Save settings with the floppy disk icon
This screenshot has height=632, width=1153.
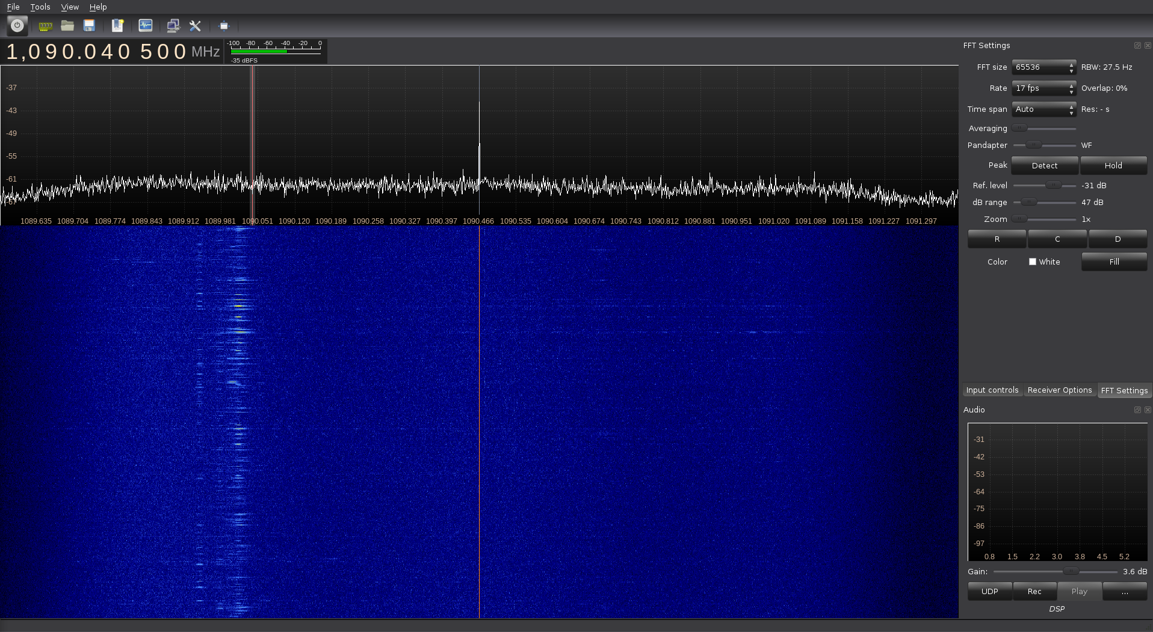click(89, 25)
